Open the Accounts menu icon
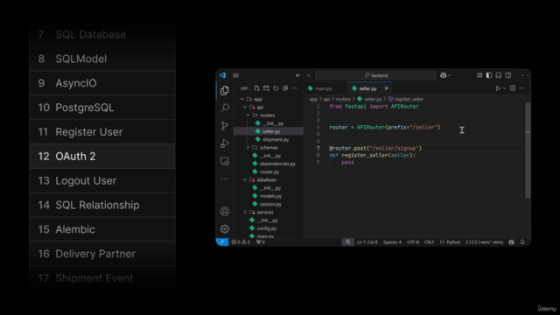560x315 pixels. tap(225, 212)
